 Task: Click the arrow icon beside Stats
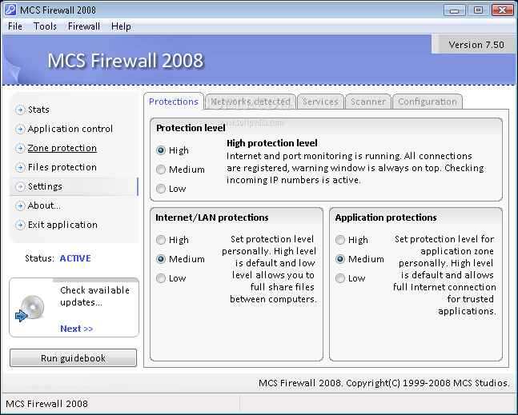(x=20, y=110)
